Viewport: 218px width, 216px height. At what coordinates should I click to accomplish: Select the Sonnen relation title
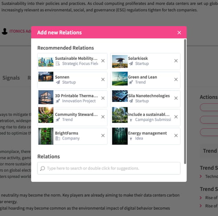(x=62, y=77)
